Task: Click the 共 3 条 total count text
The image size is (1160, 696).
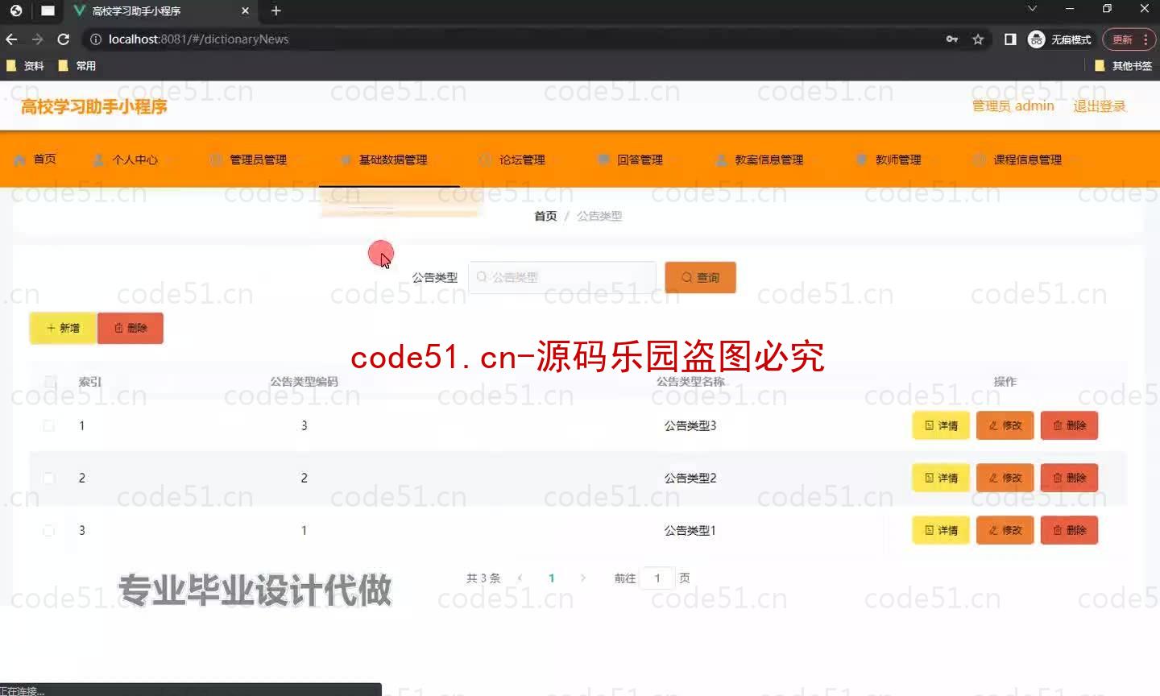Action: point(483,578)
